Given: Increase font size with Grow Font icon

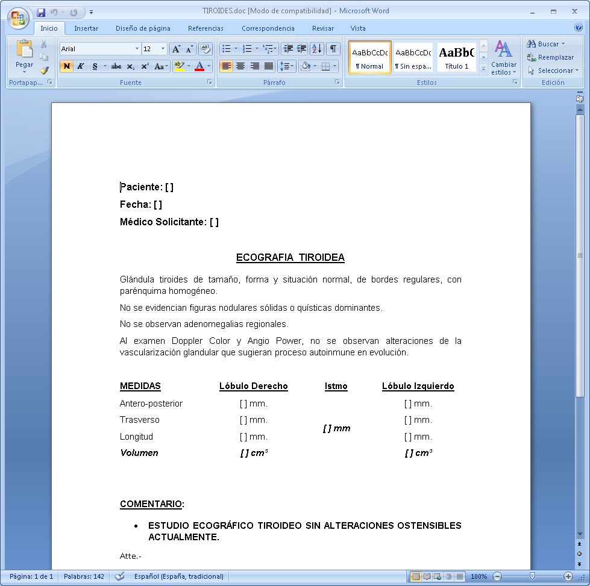Looking at the screenshot, I should [x=176, y=49].
